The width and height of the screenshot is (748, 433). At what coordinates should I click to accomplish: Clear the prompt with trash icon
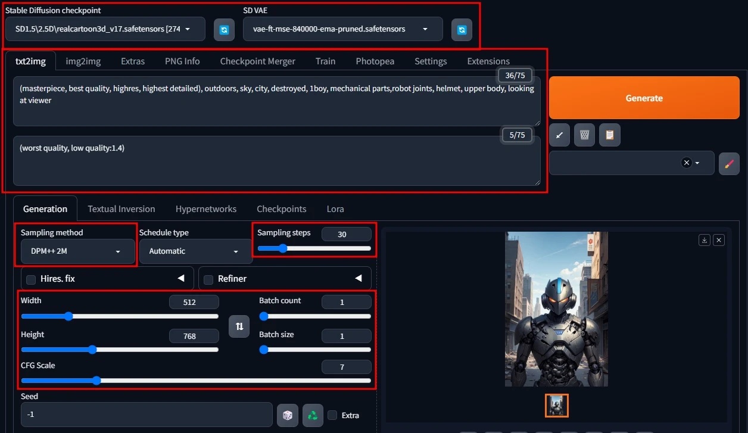pos(585,135)
